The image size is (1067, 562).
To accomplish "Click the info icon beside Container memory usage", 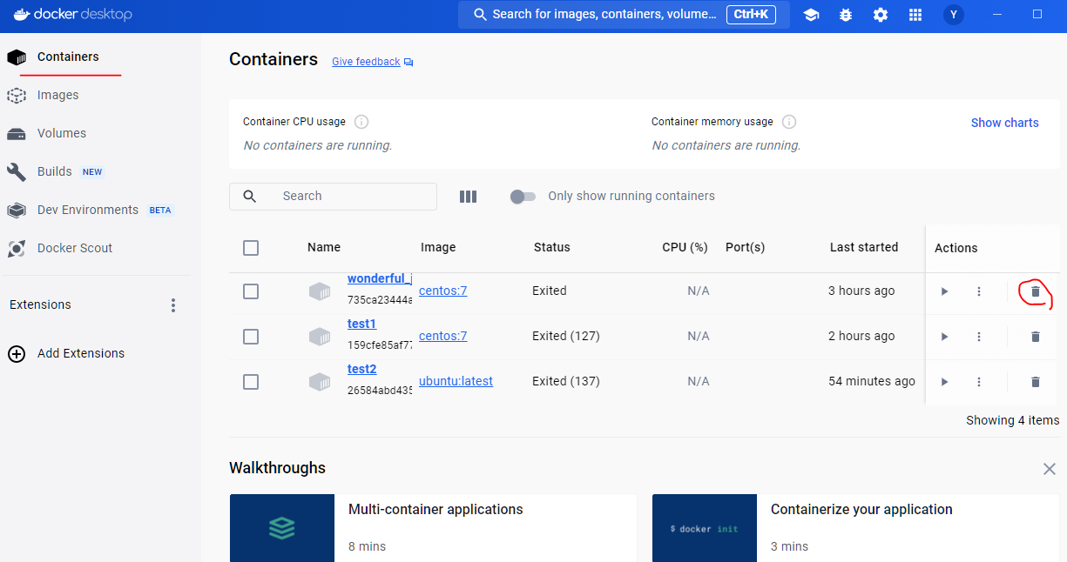I will point(789,122).
